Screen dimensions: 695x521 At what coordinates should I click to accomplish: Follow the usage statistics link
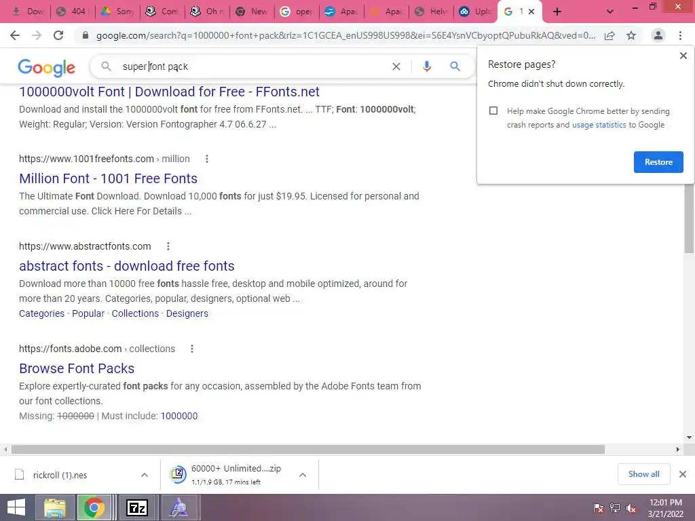tap(599, 125)
